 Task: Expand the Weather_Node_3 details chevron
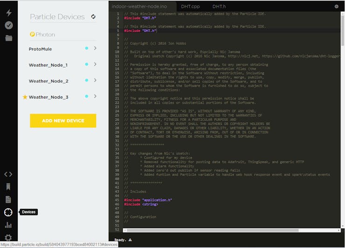click(x=95, y=96)
